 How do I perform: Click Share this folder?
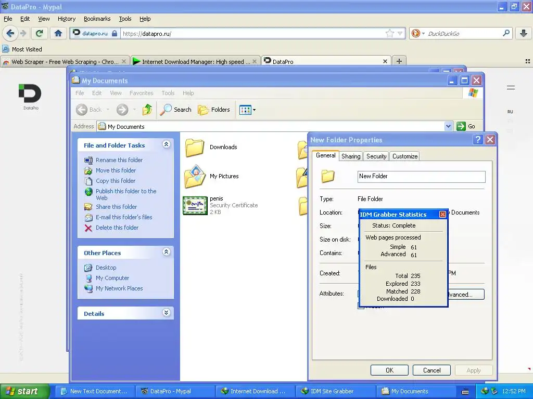point(116,207)
